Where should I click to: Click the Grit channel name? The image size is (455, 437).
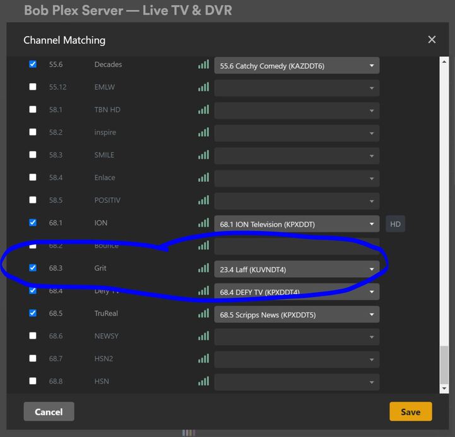point(100,268)
